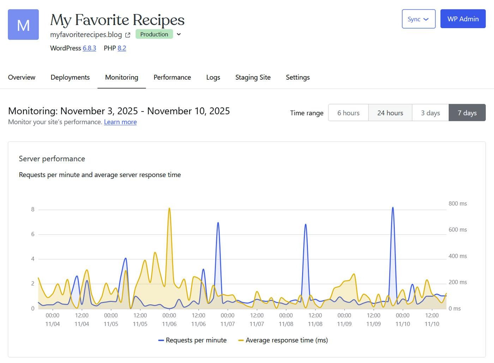Click the M site avatar icon
Viewport: 494px width, 363px height.
23,25
